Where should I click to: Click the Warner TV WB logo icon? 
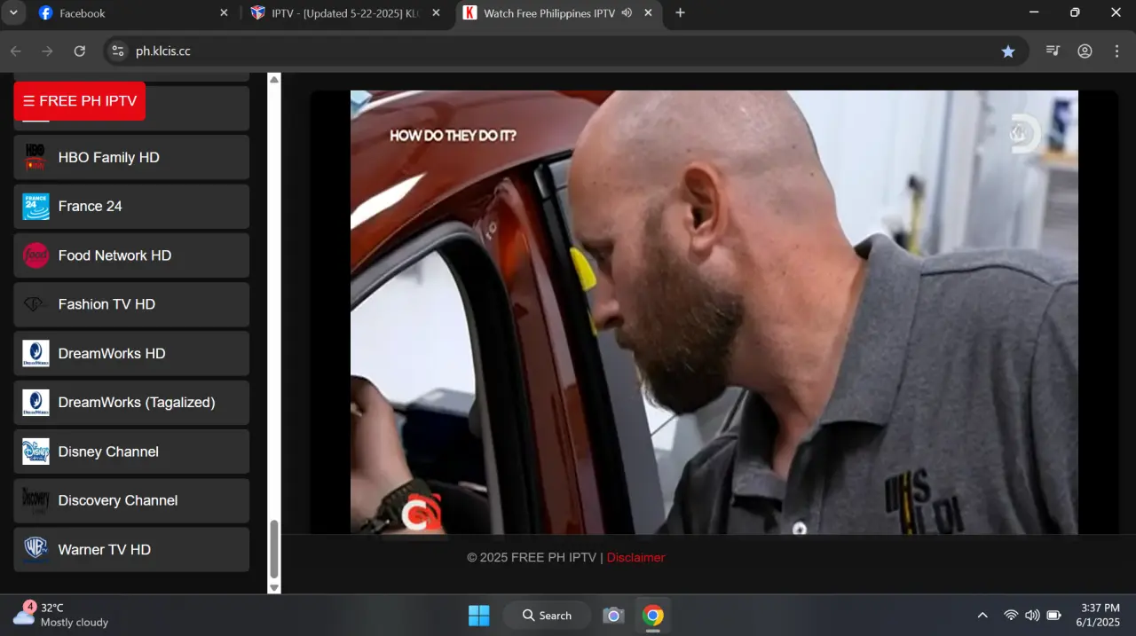[x=35, y=550]
